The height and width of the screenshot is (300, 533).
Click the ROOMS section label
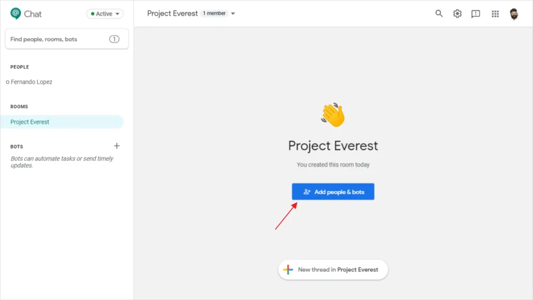pyautogui.click(x=19, y=107)
